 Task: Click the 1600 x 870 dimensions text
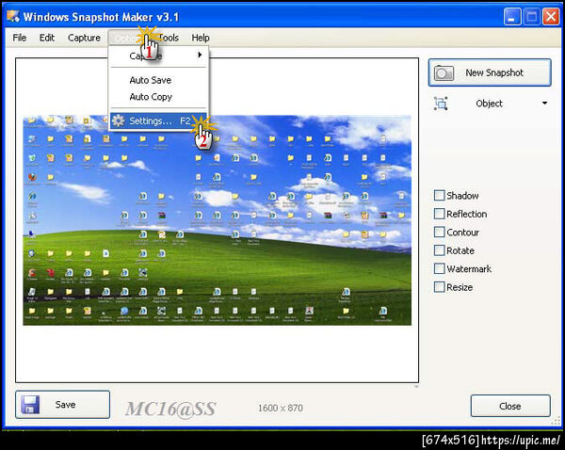tap(281, 409)
